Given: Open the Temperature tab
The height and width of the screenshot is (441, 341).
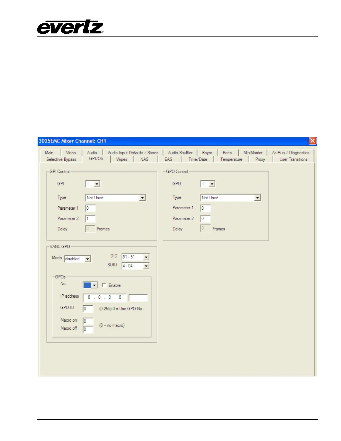Looking at the screenshot, I should 231,159.
